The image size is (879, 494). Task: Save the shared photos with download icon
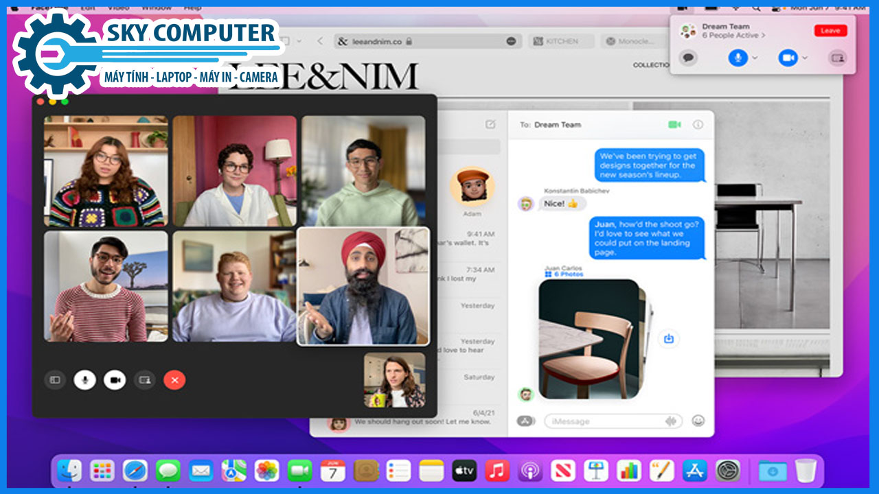click(669, 338)
